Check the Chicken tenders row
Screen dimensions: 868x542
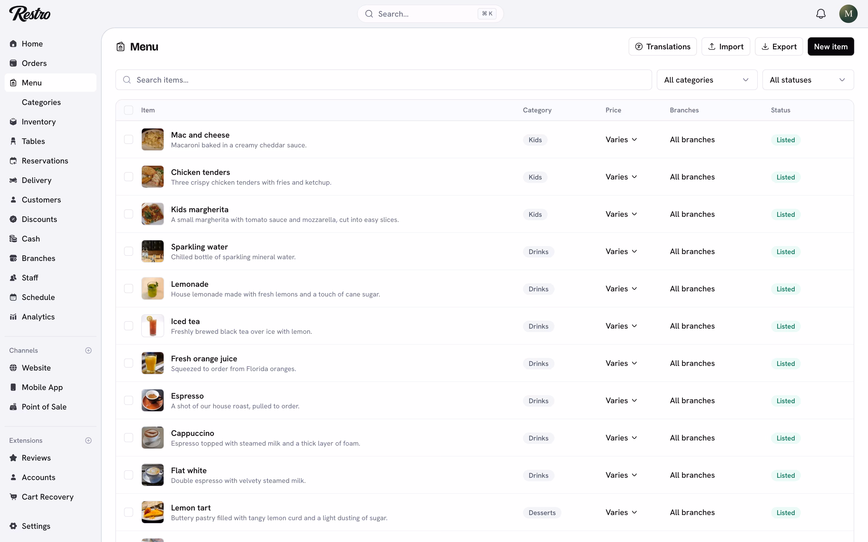[128, 177]
